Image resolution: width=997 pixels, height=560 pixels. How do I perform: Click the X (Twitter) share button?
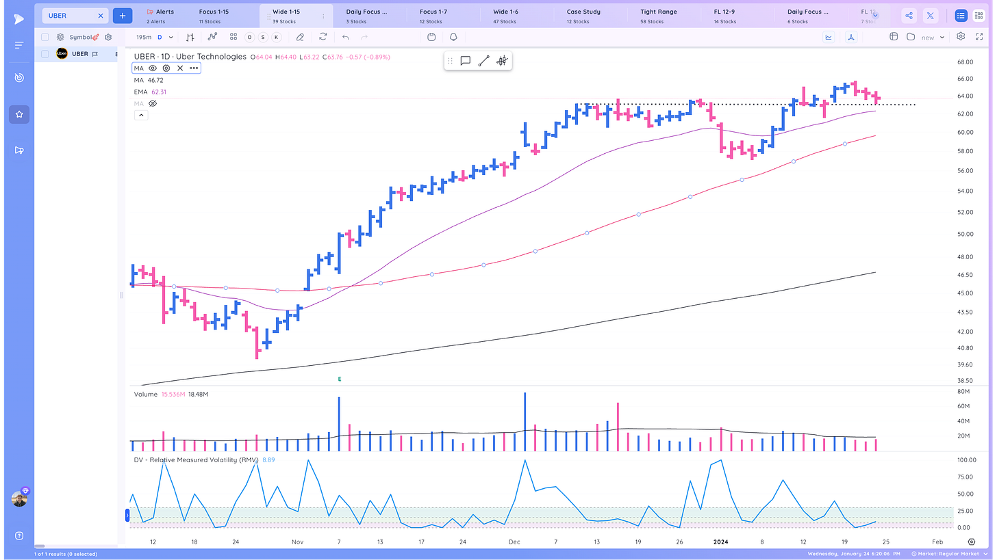(930, 15)
